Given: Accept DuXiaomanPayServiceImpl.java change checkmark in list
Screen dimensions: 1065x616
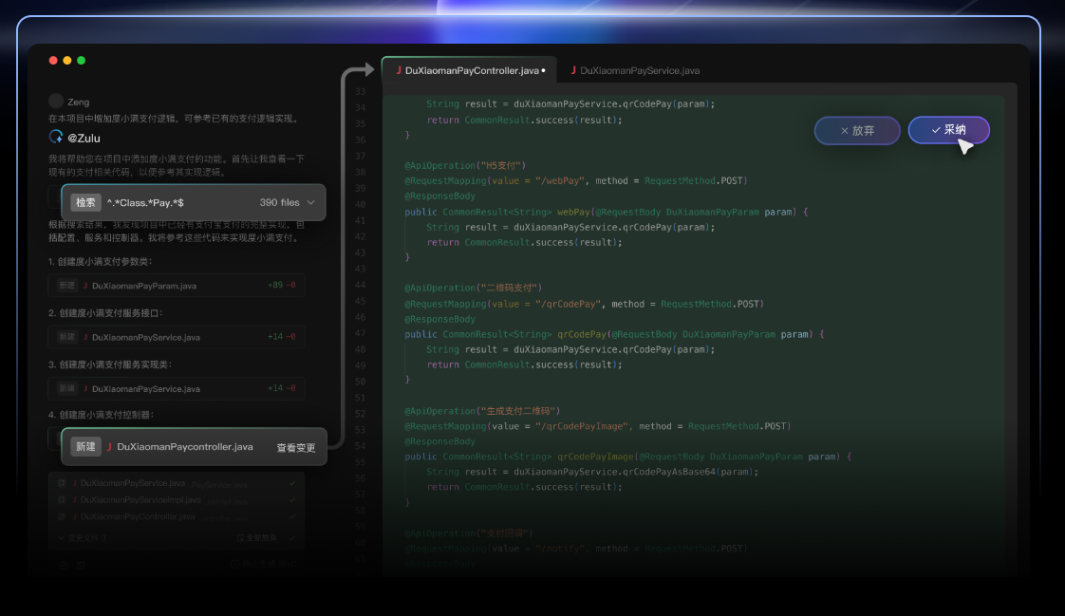Looking at the screenshot, I should tap(292, 500).
